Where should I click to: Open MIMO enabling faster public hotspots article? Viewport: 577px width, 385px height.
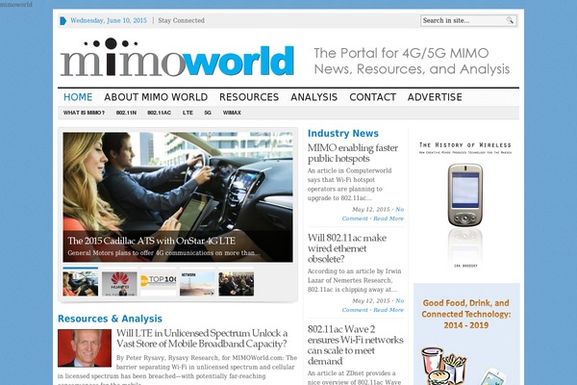click(353, 153)
